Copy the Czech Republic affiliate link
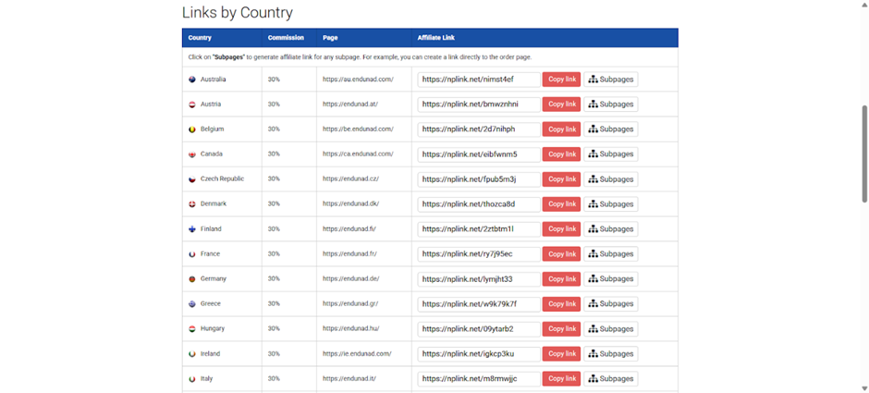869x393 pixels. (561, 179)
